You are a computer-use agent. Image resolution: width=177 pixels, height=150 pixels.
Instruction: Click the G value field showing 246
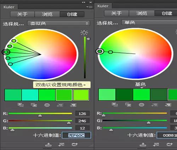[82, 121]
